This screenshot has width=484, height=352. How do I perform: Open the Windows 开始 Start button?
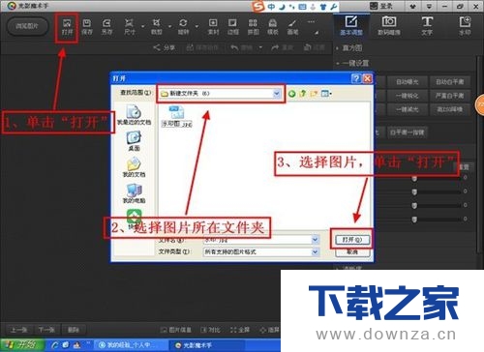pos(22,345)
